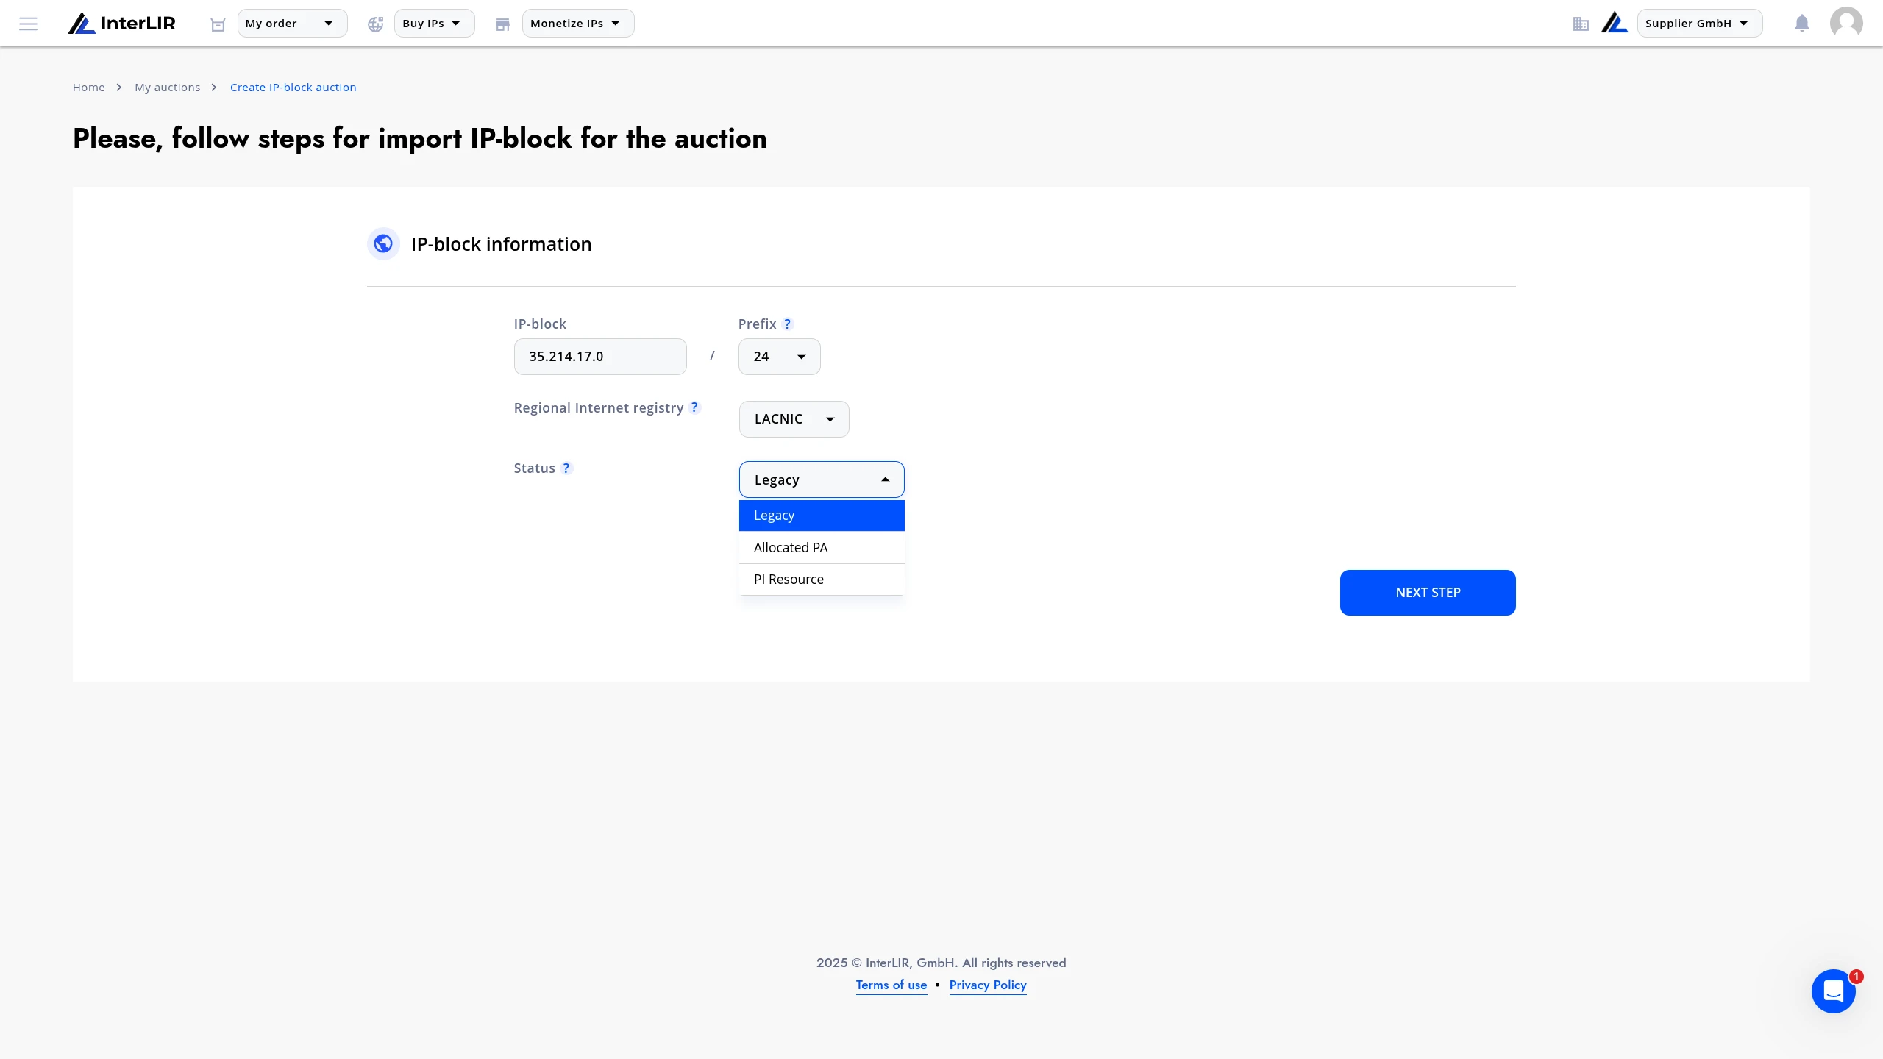Click the Prefix help question mark
Viewport: 1883px width, 1059px height.
tap(788, 324)
